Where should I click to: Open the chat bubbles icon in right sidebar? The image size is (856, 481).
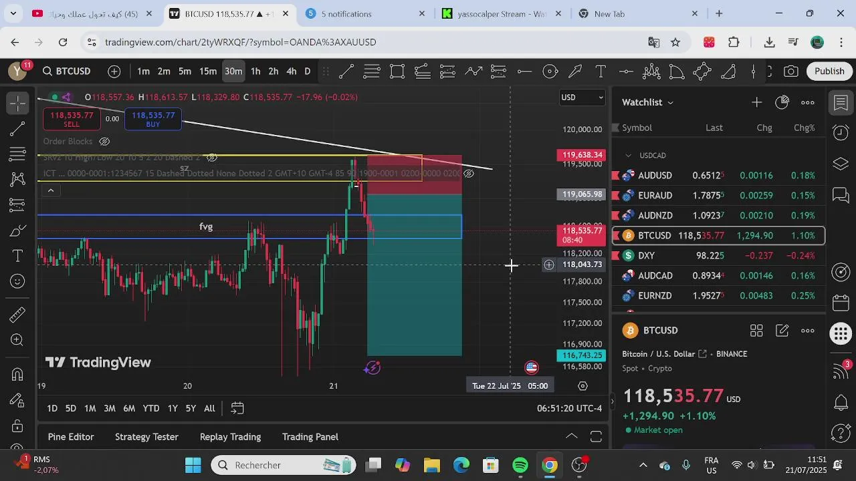point(841,195)
